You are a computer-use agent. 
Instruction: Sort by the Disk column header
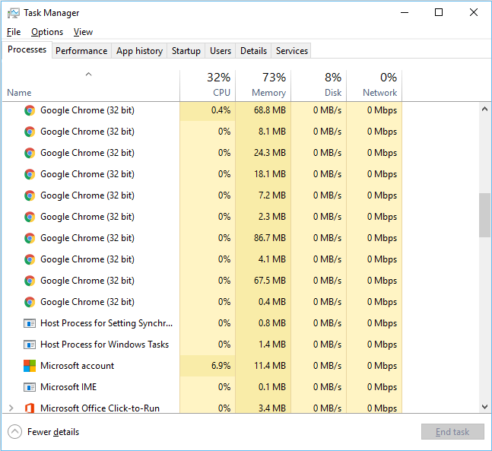coord(319,85)
